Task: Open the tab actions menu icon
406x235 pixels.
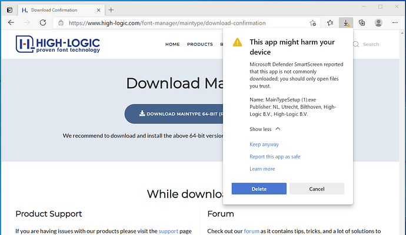Action: click(9, 10)
